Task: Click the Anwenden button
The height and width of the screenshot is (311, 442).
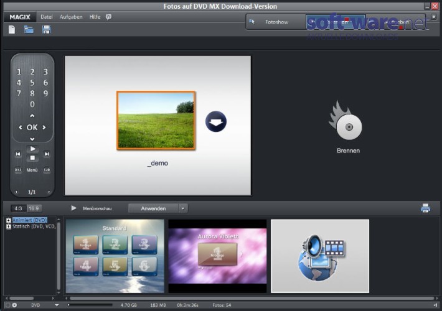Action: 153,208
